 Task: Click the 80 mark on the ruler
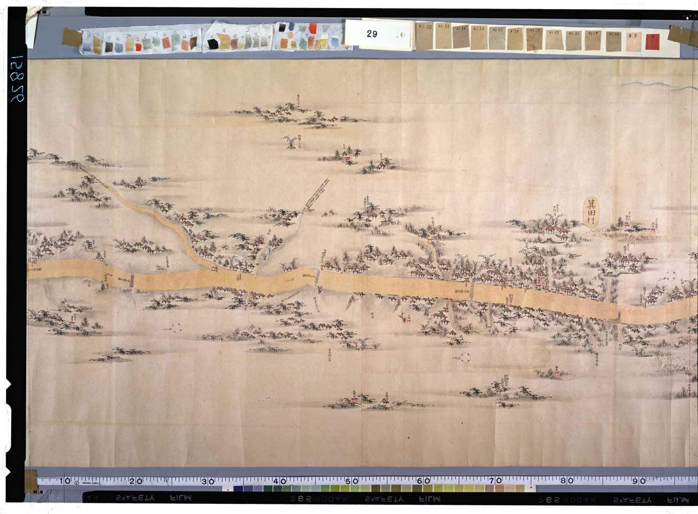[x=567, y=481]
